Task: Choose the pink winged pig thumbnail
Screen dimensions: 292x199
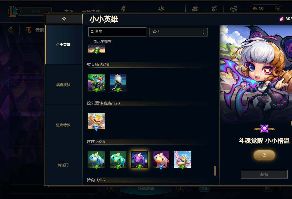Action: tap(183, 159)
